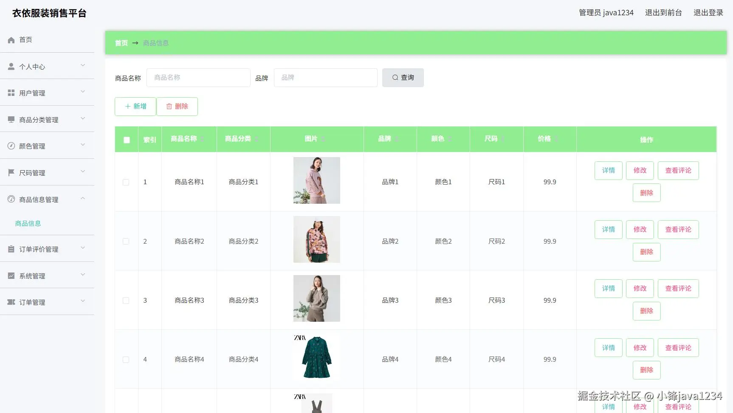Sort by 颜色 column sort arrows

pyautogui.click(x=450, y=139)
